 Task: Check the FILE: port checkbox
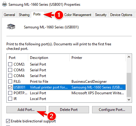click(10, 81)
